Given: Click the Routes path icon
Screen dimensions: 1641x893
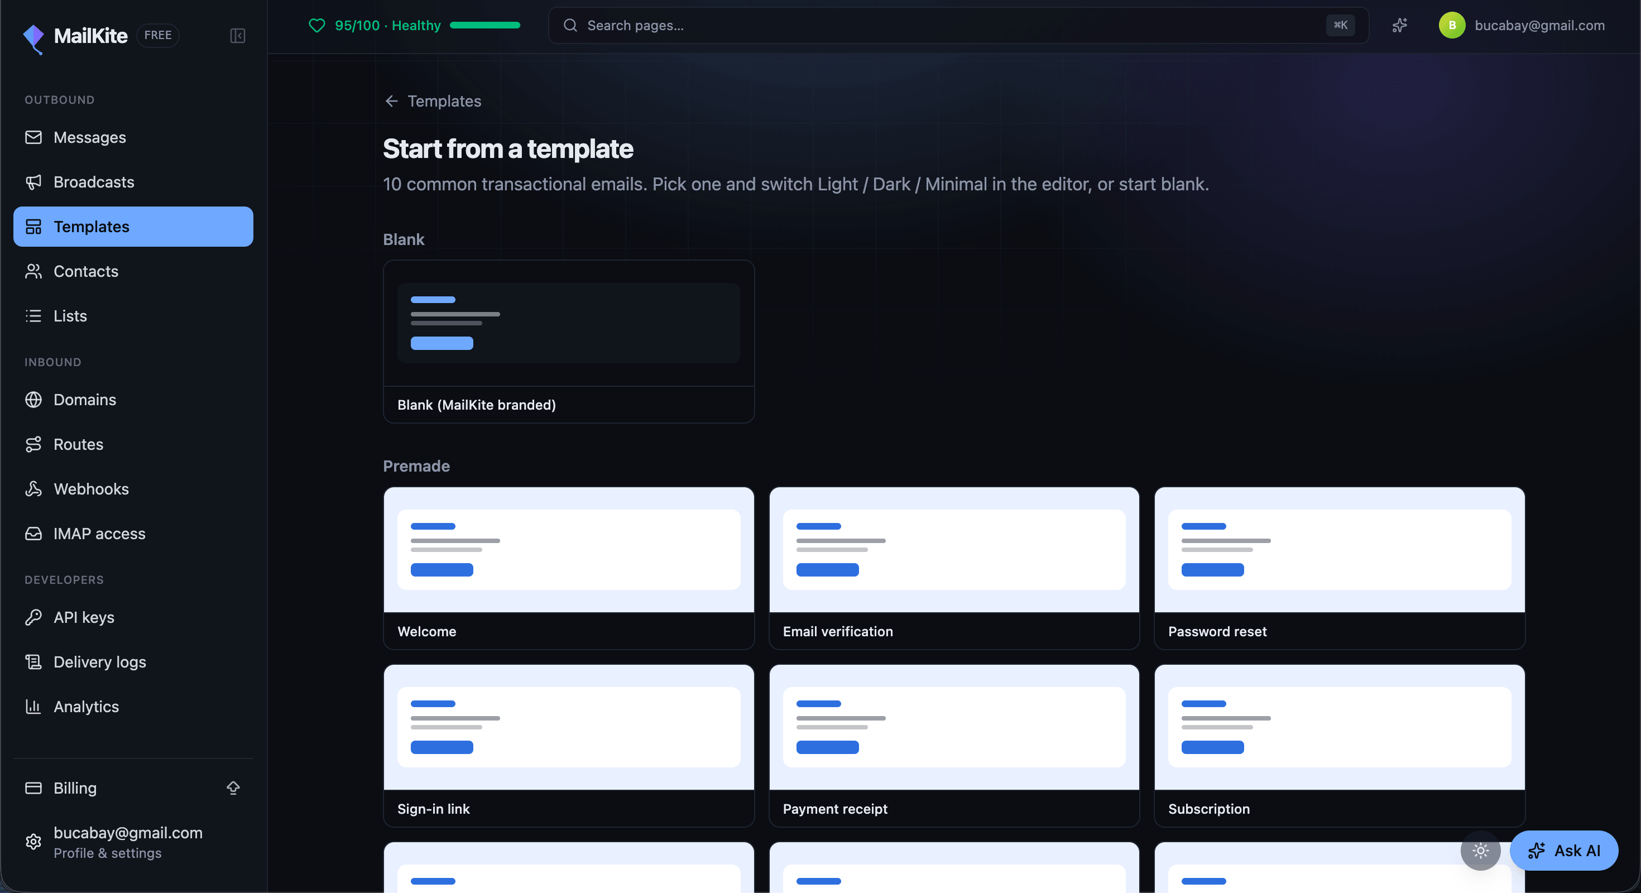Looking at the screenshot, I should point(33,444).
